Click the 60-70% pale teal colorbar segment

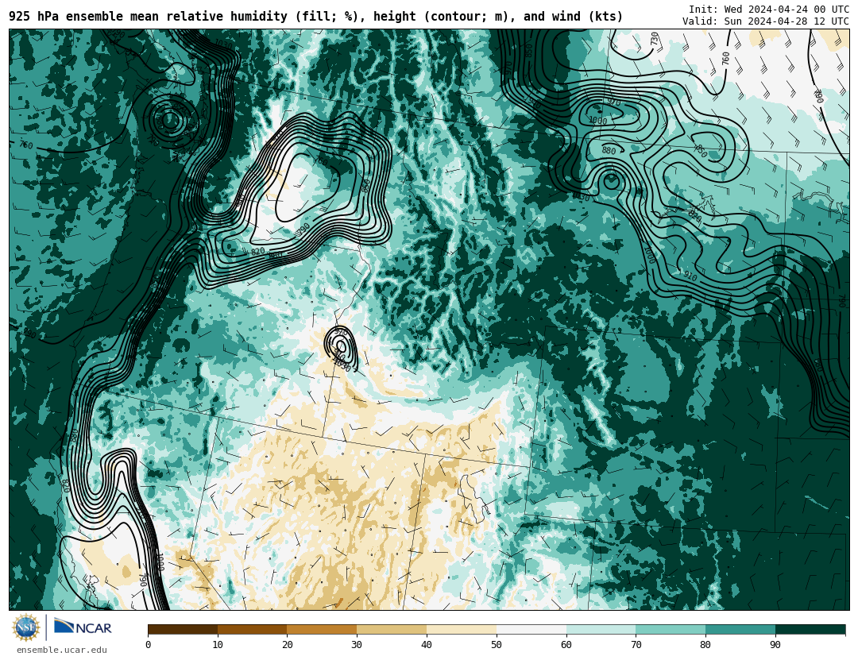601,629
